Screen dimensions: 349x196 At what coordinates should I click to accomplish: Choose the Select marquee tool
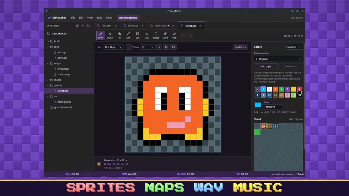click(x=156, y=35)
